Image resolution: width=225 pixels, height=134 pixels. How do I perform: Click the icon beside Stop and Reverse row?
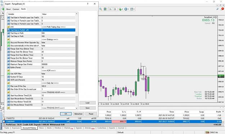[9, 42]
